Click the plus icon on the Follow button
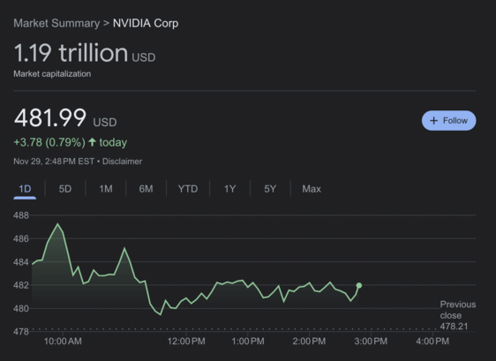This screenshot has height=361, width=496. click(433, 121)
